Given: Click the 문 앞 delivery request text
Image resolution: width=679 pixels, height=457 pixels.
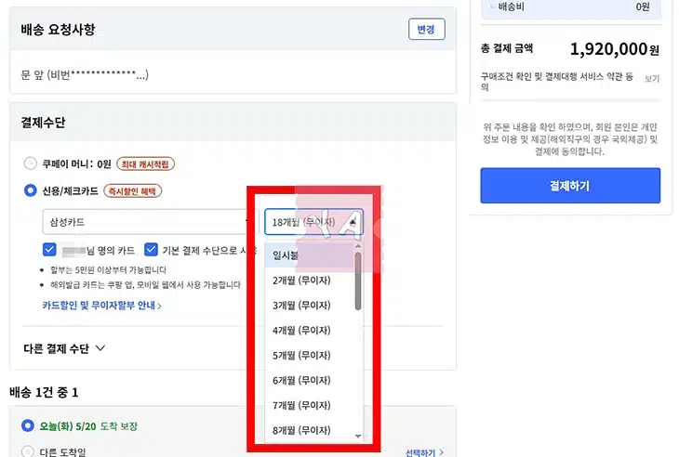Looking at the screenshot, I should click(x=85, y=75).
